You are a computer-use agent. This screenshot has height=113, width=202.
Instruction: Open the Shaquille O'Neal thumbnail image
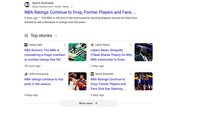click(x=144, y=52)
